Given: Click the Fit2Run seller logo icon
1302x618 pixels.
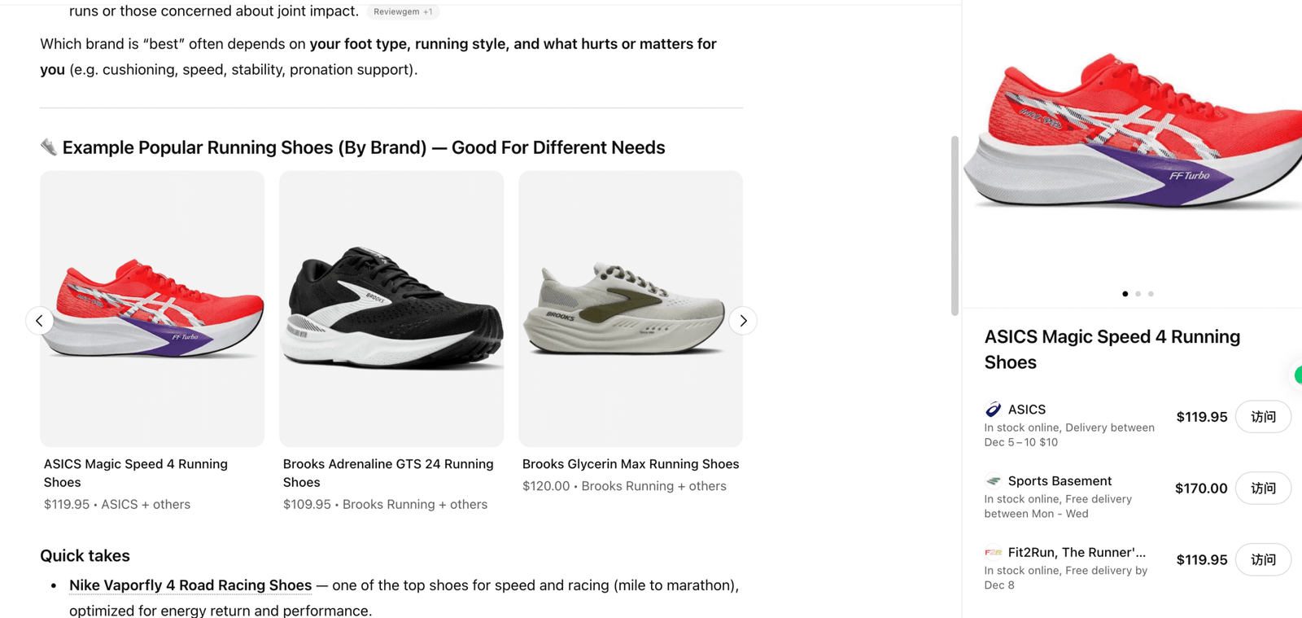Looking at the screenshot, I should point(993,552).
